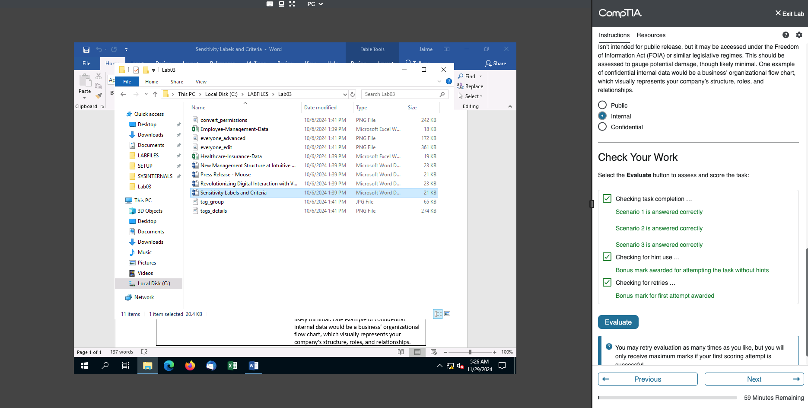Click the zoom in plus button in Word
Viewport: 808px width, 408px height.
click(495, 352)
